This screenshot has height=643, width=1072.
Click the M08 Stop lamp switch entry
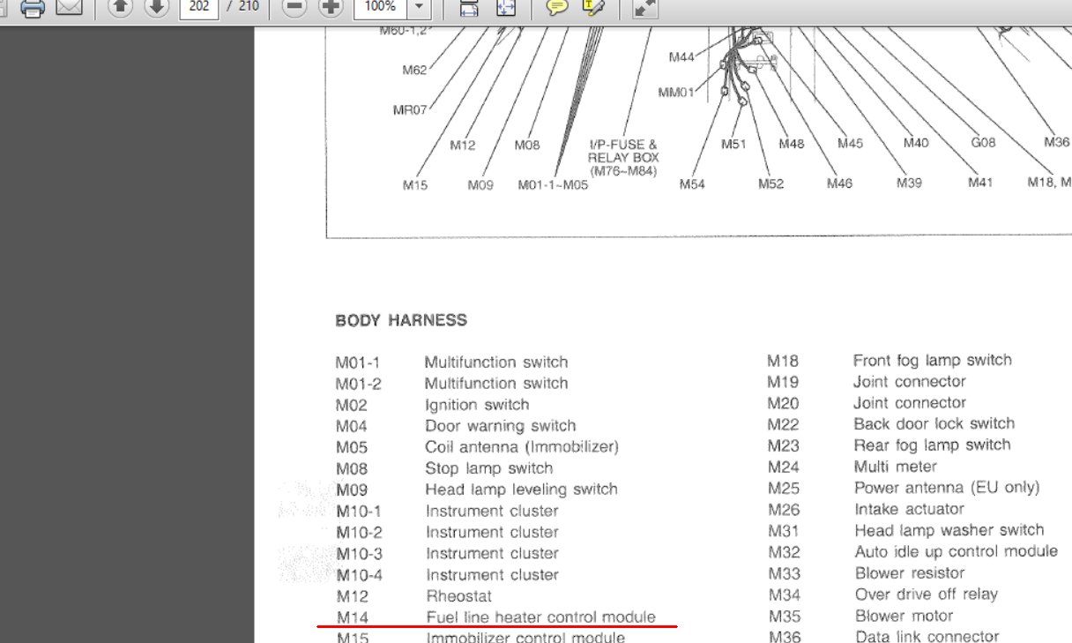point(444,468)
